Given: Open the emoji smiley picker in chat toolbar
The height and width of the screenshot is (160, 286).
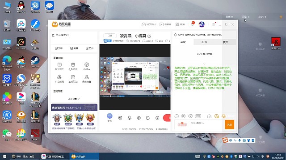Looking at the screenshot, I should (177, 116).
